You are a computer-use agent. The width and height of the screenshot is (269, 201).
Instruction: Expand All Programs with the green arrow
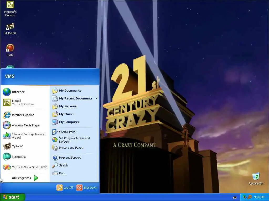click(36, 178)
